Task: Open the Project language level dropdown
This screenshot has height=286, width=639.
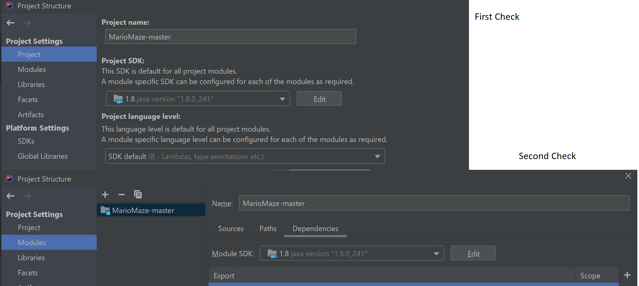Action: click(245, 156)
